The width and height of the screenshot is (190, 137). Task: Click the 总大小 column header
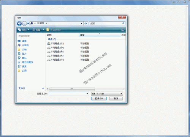pyautogui.click(x=123, y=35)
